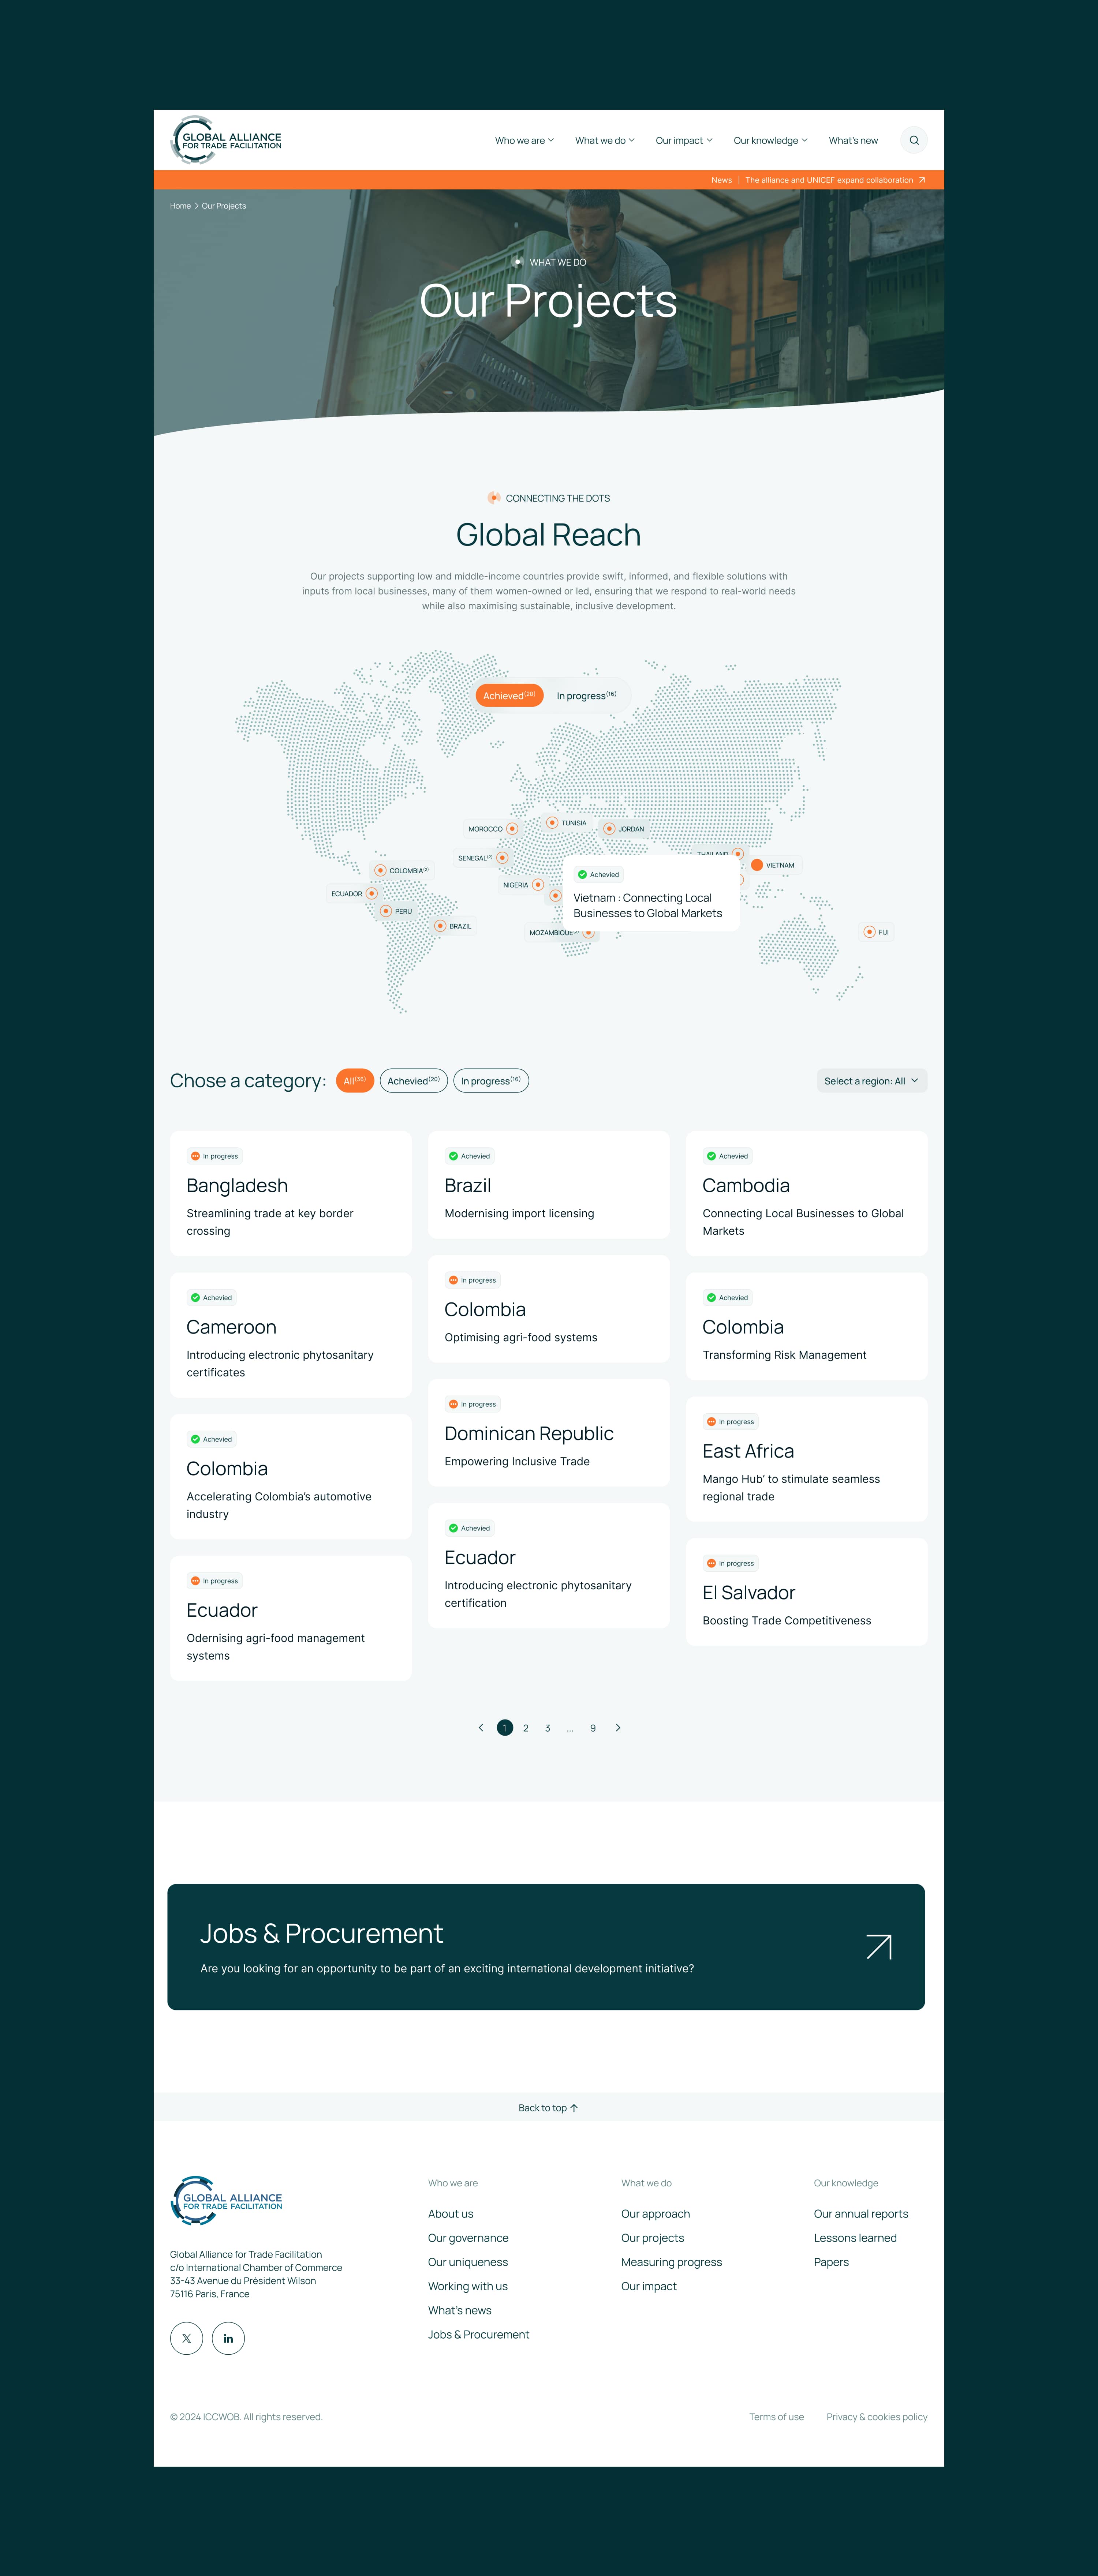Open the Papers footer link

[831, 2262]
